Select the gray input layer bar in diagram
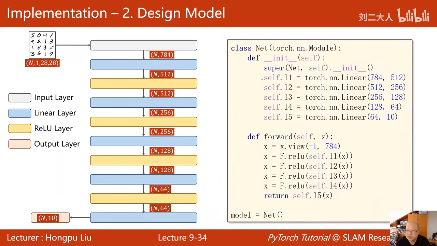 click(143, 45)
